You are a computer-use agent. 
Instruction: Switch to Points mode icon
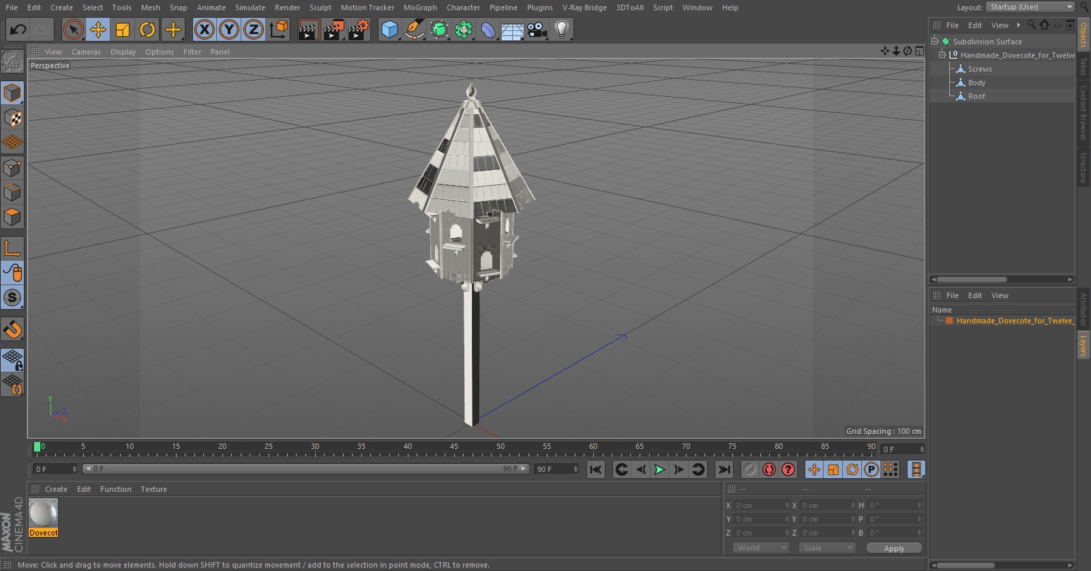tap(12, 168)
